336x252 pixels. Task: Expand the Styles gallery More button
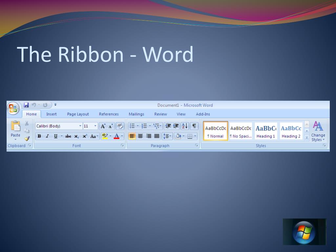tap(307, 138)
